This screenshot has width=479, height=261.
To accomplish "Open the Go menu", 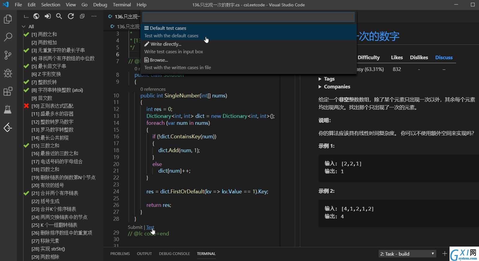I will (x=84, y=5).
